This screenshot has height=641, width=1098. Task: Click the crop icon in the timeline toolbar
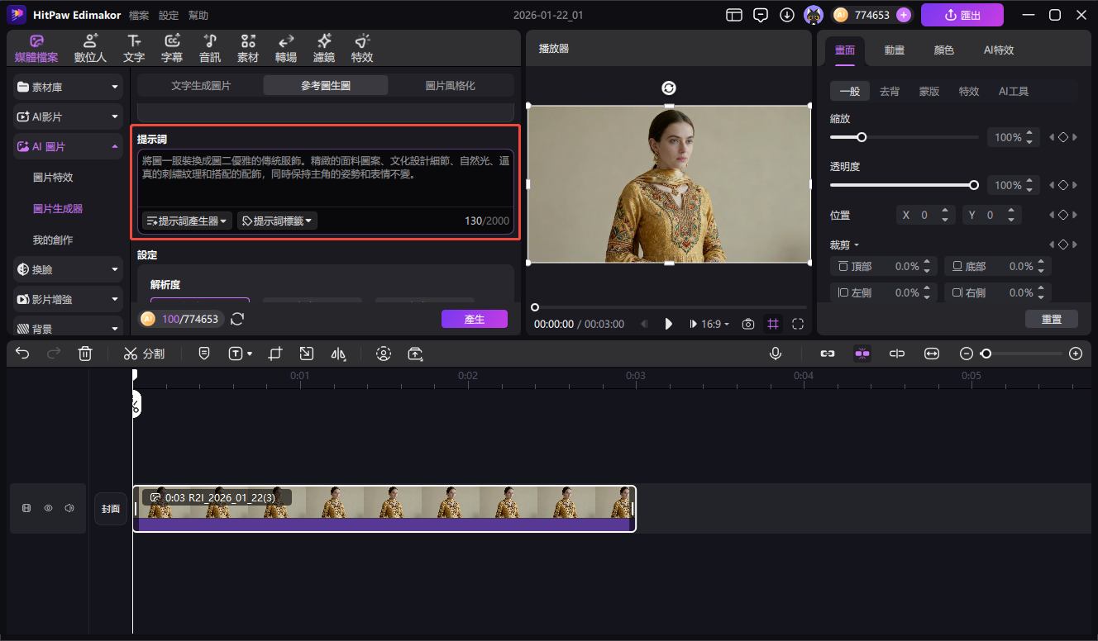(x=274, y=353)
